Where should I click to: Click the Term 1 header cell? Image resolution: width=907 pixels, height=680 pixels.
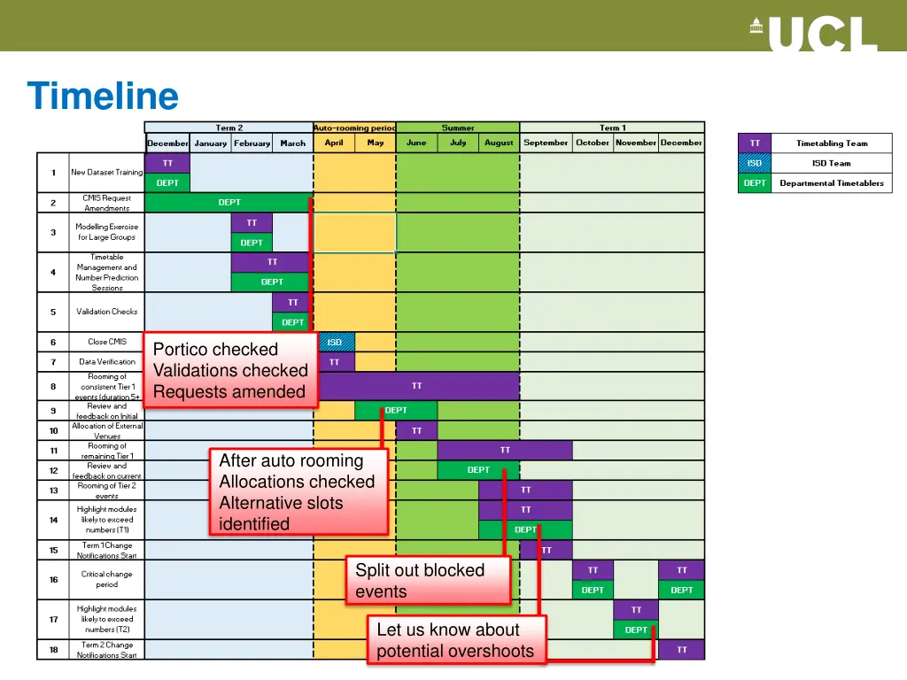click(x=612, y=127)
